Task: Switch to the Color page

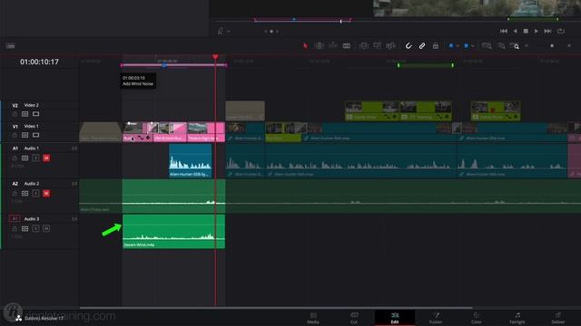Action: [x=476, y=318]
